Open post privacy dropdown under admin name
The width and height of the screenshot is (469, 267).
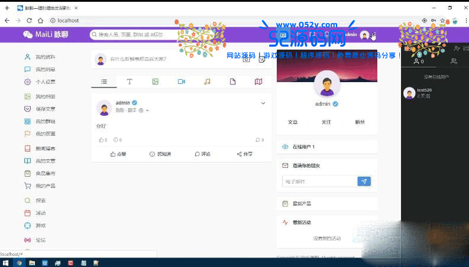tap(147, 110)
